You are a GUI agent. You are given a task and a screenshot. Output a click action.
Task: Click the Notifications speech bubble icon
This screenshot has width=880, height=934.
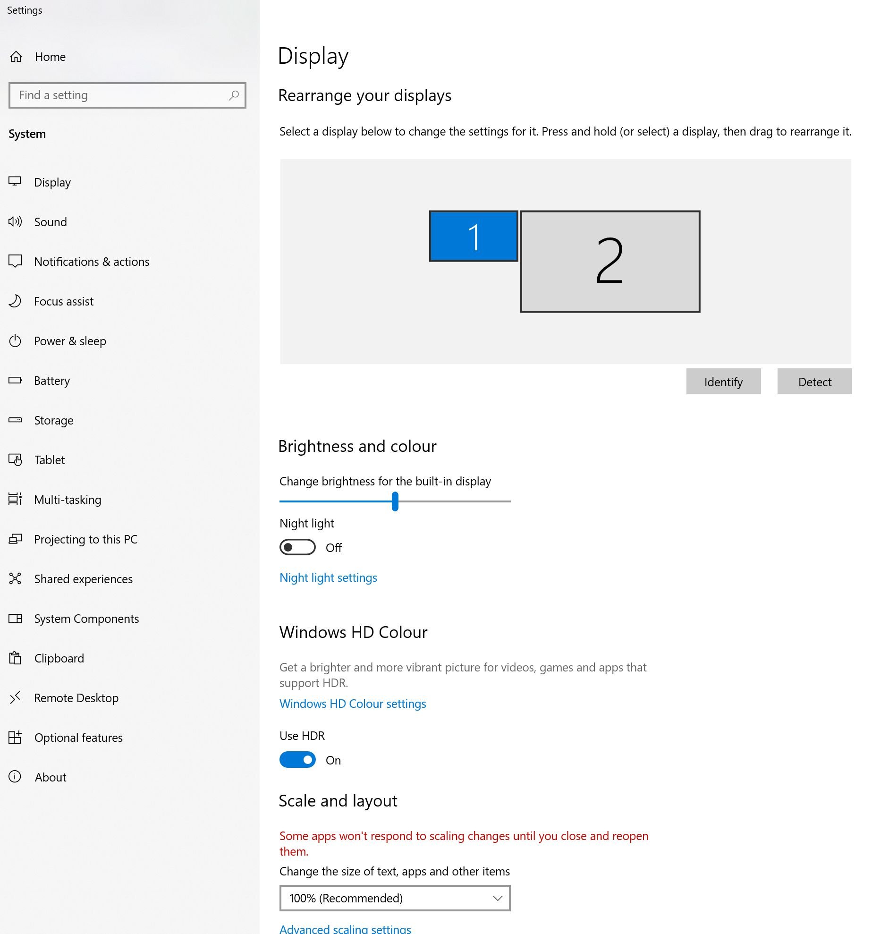click(x=15, y=261)
